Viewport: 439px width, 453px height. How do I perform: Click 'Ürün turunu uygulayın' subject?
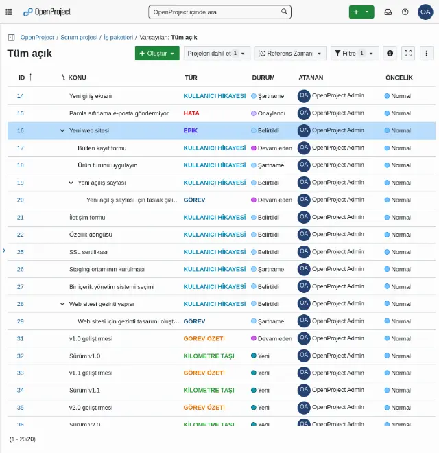(x=108, y=165)
